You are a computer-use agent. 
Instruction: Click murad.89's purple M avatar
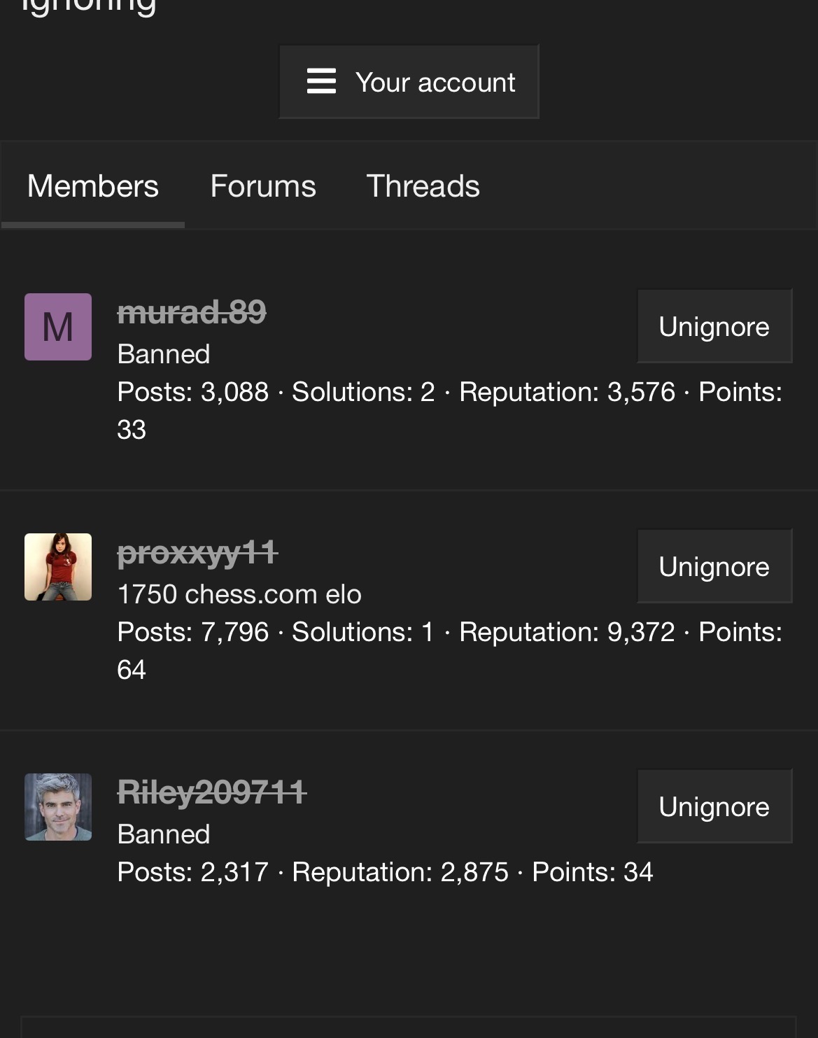click(x=58, y=327)
